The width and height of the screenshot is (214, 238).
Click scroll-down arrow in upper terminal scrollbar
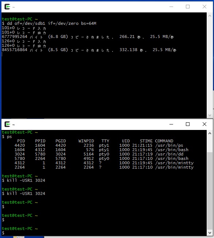click(210, 115)
